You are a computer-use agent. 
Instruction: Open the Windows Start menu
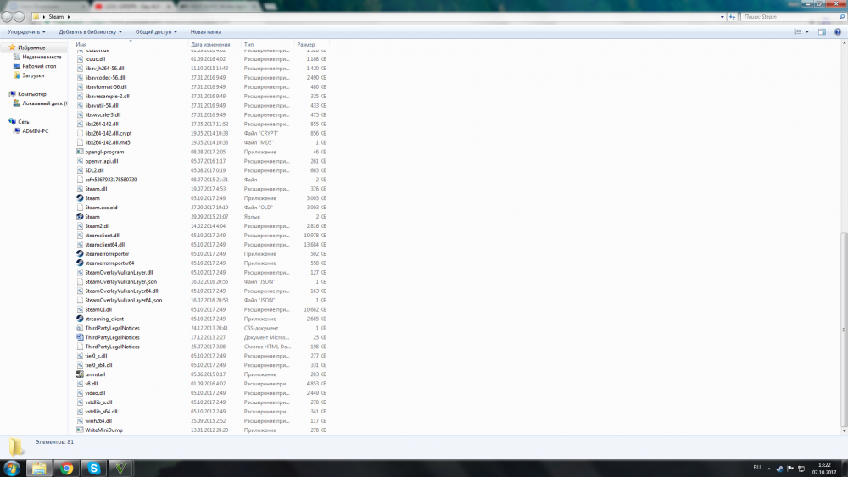(x=11, y=469)
